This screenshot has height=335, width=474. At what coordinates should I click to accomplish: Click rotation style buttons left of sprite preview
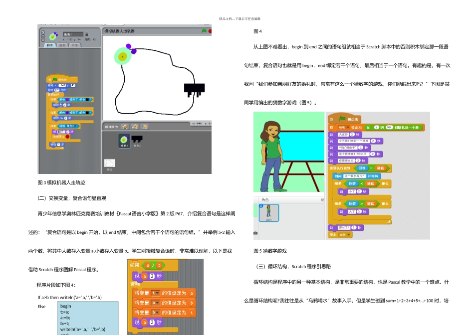[43, 36]
